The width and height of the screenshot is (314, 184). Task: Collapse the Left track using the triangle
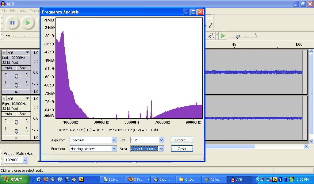pyautogui.click(x=16, y=92)
